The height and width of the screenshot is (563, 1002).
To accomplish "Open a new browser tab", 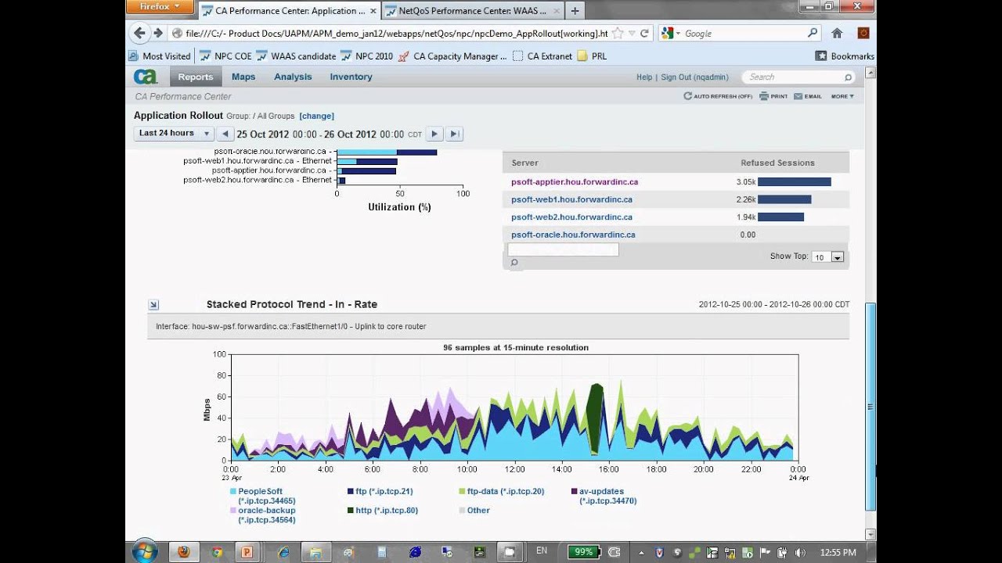I will coord(575,11).
